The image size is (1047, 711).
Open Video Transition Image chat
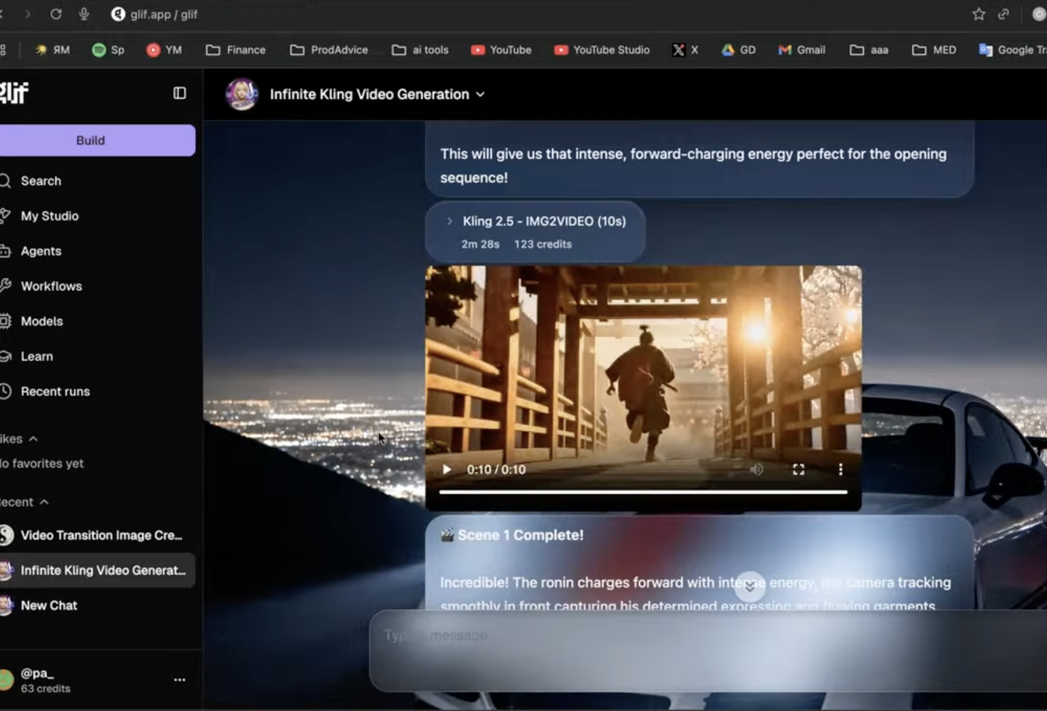pos(101,535)
